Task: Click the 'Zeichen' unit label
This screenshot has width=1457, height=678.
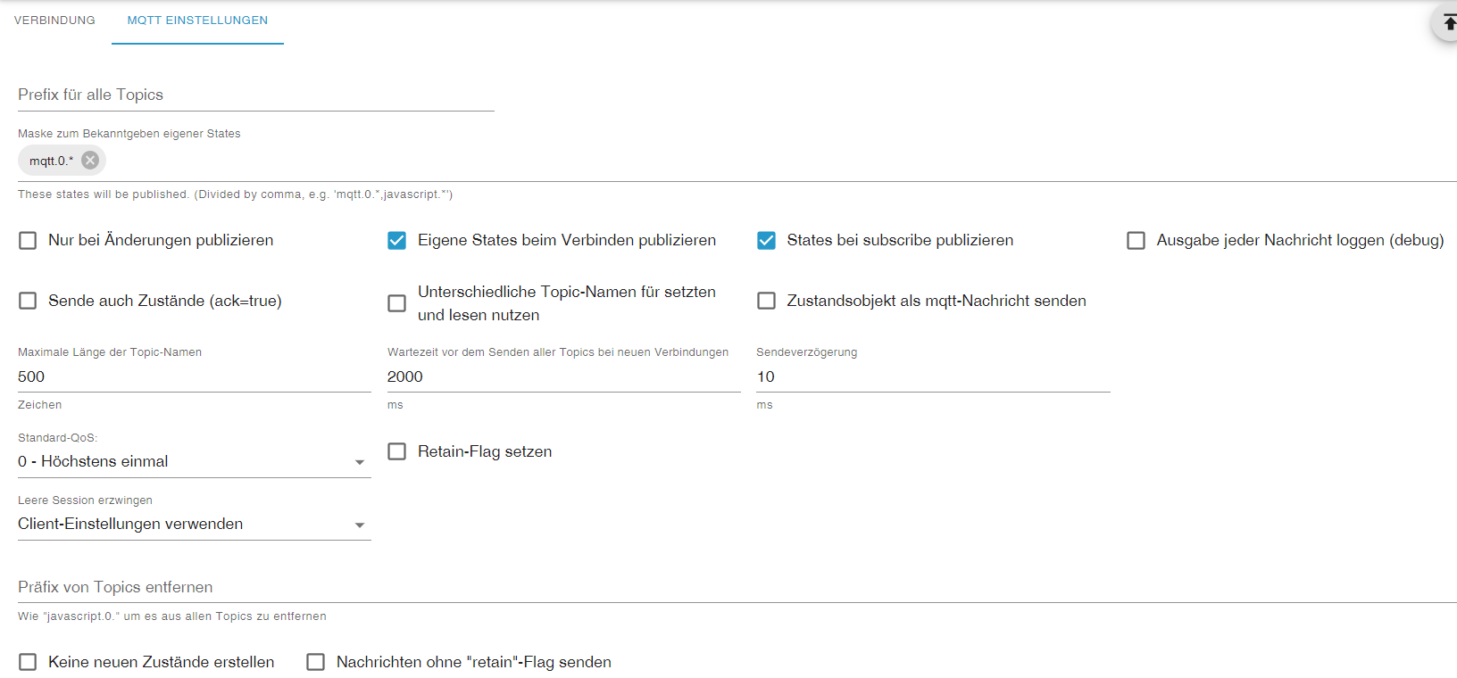Action: [40, 405]
